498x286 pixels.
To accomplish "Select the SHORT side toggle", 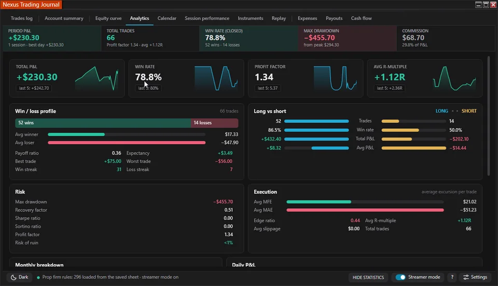I will 469,111.
